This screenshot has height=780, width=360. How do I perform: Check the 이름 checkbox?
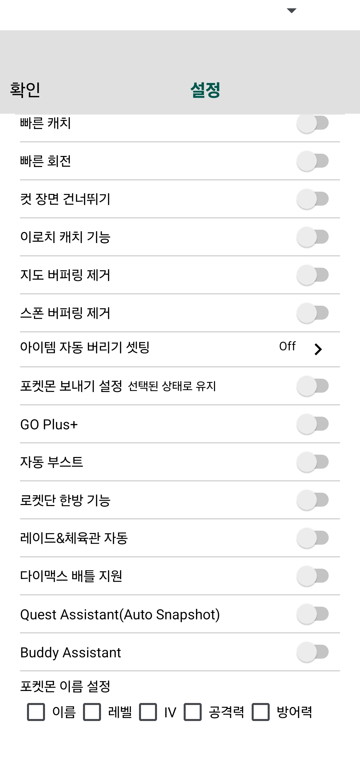click(x=36, y=712)
